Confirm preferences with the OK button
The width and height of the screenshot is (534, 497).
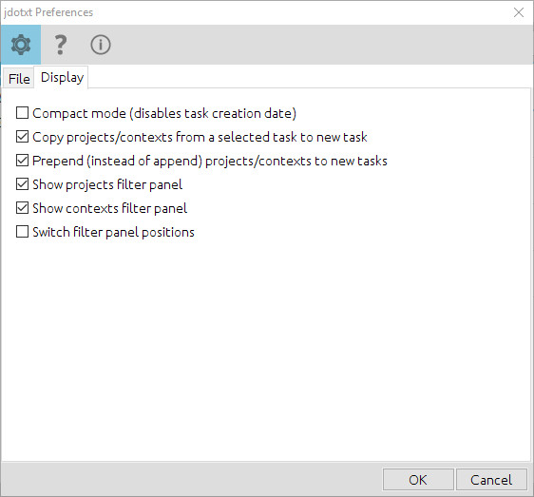(x=418, y=480)
